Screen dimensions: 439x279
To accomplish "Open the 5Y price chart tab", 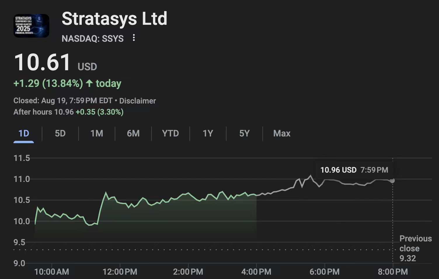I will (x=244, y=134).
